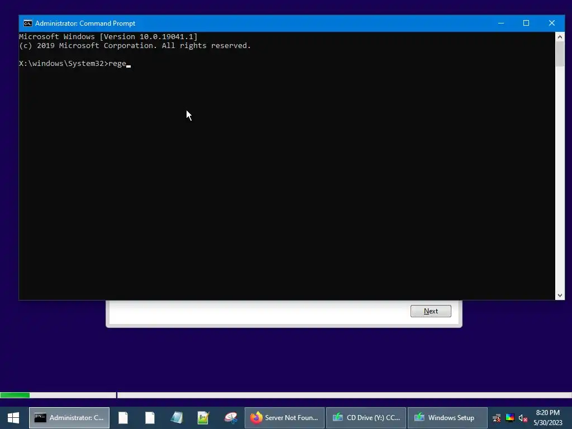Click the muted volume tray icon

click(x=523, y=418)
